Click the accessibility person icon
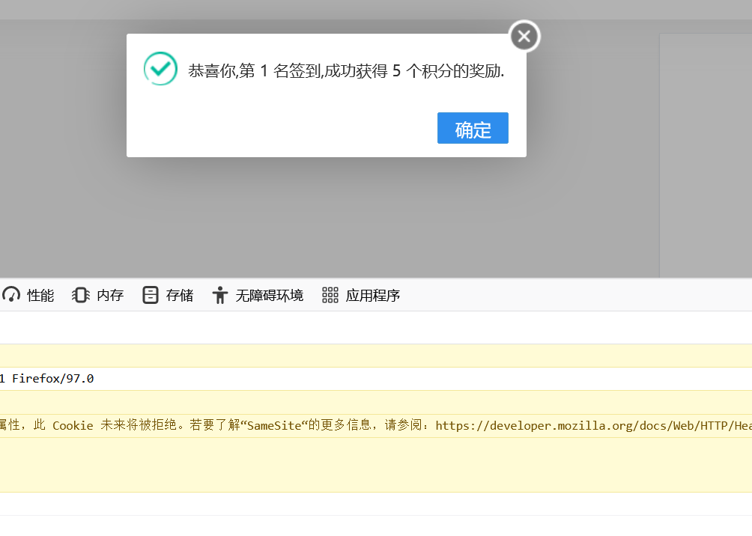The width and height of the screenshot is (752, 536). (219, 296)
